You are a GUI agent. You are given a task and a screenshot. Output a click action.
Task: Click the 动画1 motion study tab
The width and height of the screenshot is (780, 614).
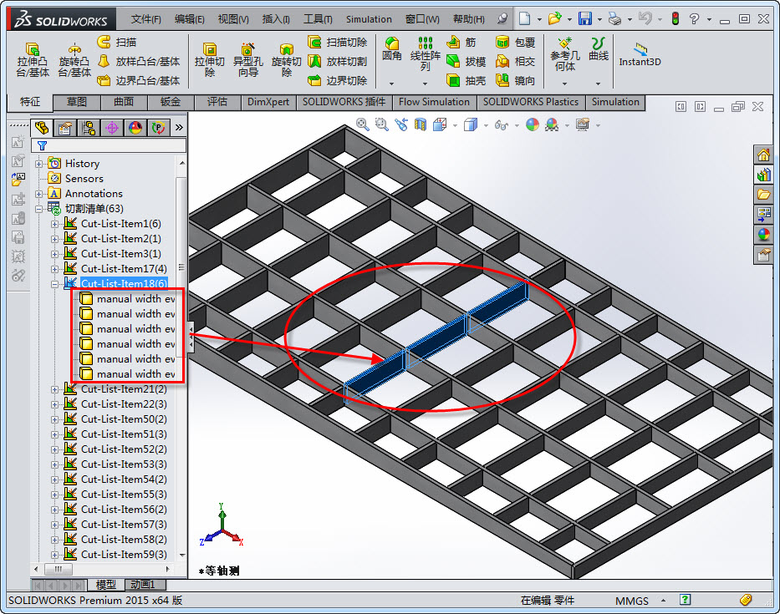142,585
